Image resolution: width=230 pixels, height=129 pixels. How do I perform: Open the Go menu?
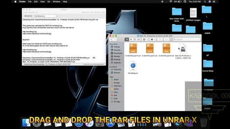pyautogui.click(x=49, y=1)
